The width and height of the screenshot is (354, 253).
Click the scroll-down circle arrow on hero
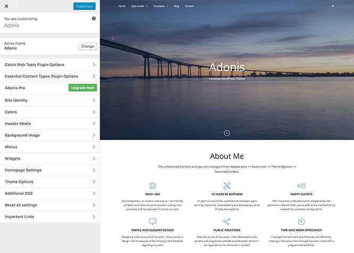pyautogui.click(x=227, y=133)
